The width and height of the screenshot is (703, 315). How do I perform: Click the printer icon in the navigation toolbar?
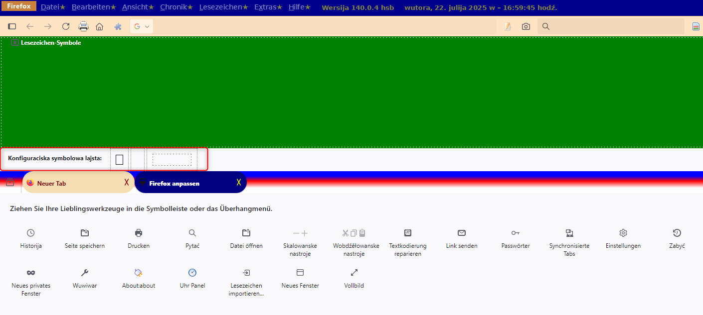click(83, 26)
